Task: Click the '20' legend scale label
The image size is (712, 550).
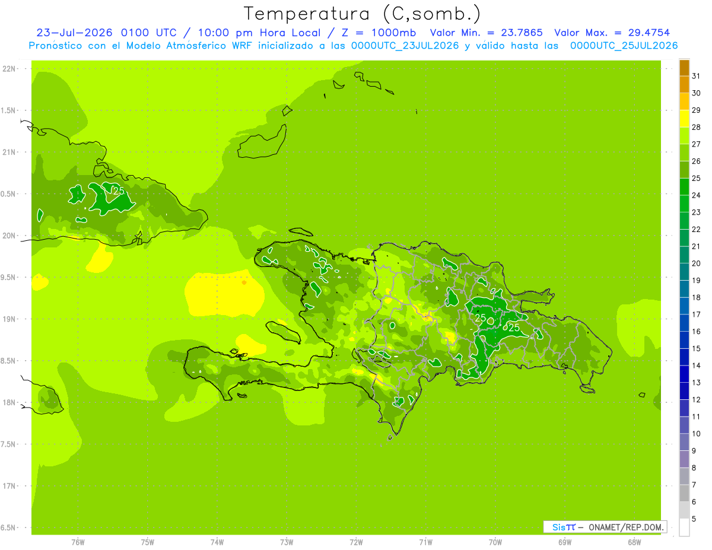Action: tap(696, 263)
